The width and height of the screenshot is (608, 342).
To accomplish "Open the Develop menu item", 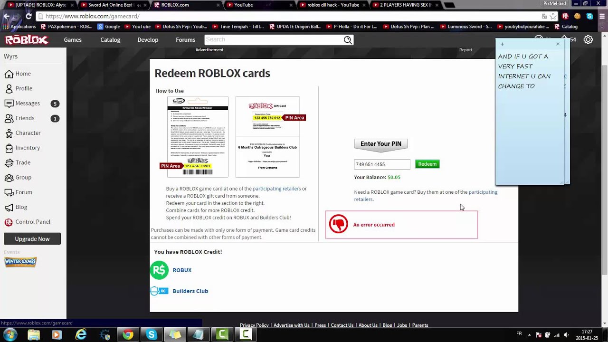I will pos(148,40).
